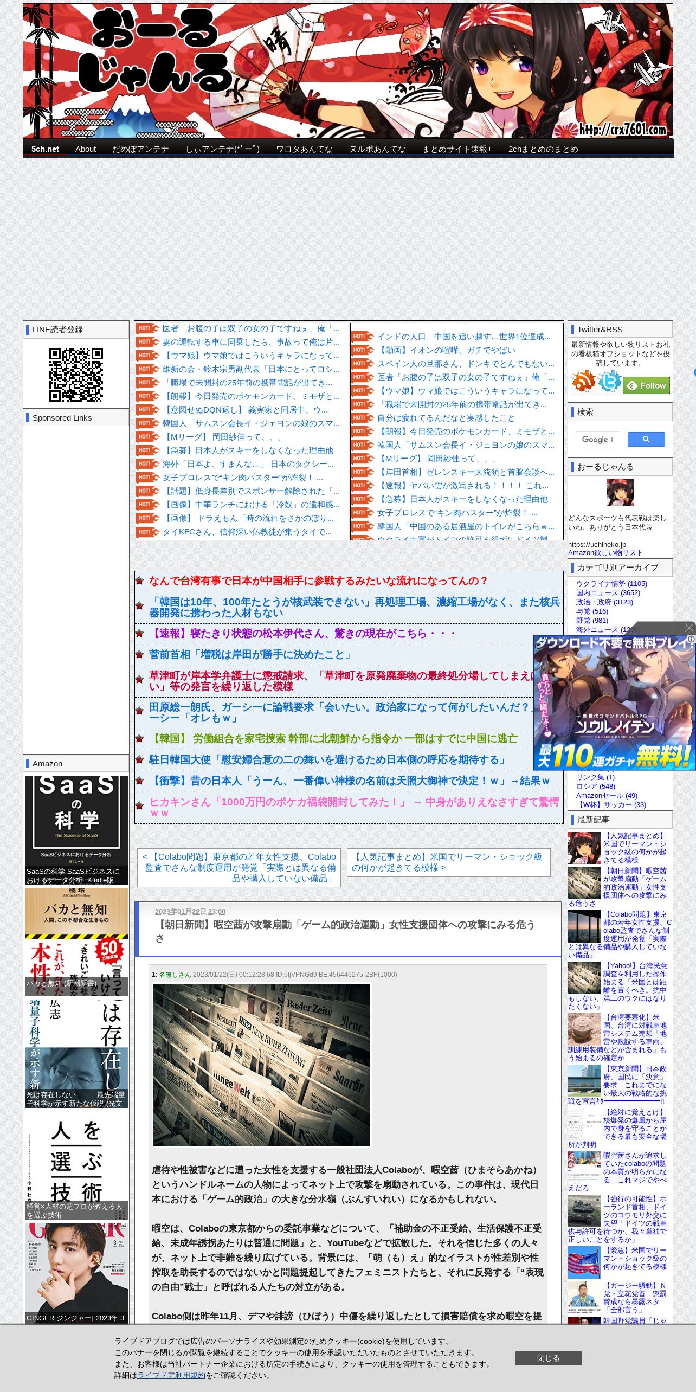Click the blue Google search magnifier button
The height and width of the screenshot is (1392, 696).
[x=646, y=439]
